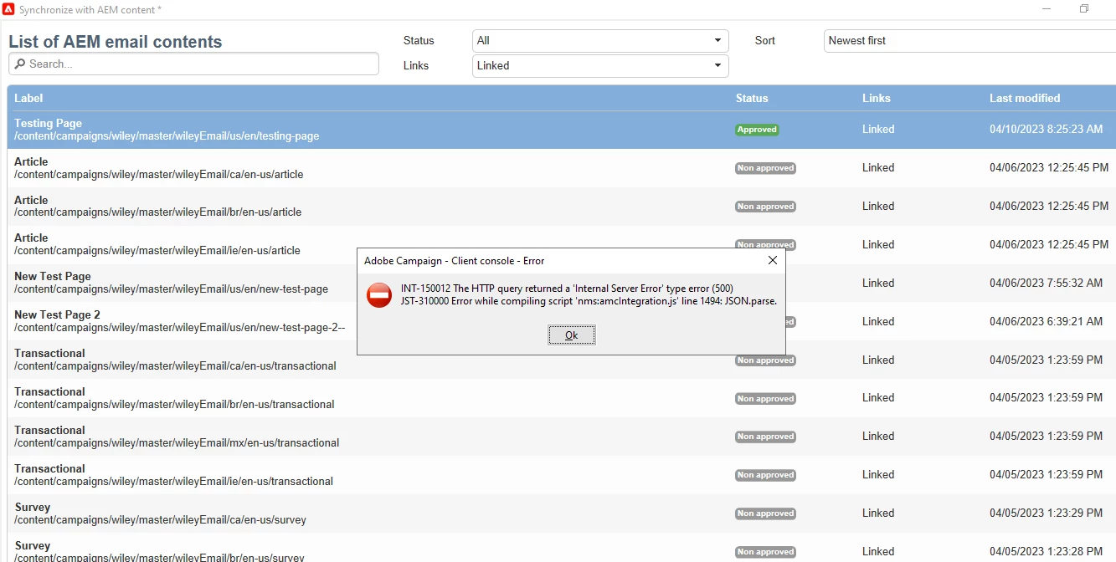Select Transactional row for br/en-us
Viewport: 1116px width, 562px height.
pos(562,398)
